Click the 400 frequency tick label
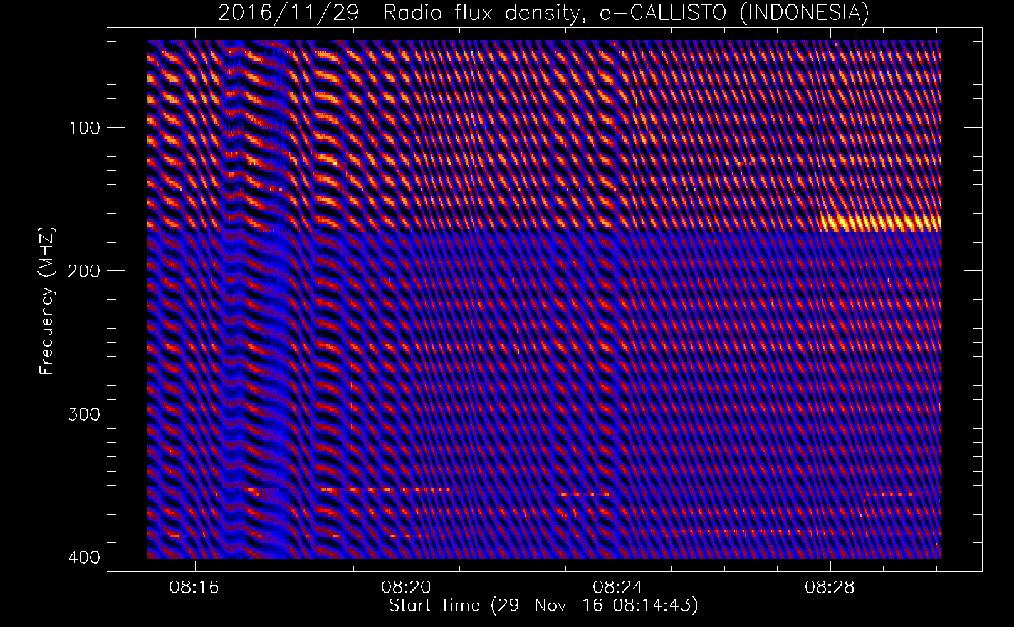Image resolution: width=1014 pixels, height=627 pixels. [83, 557]
